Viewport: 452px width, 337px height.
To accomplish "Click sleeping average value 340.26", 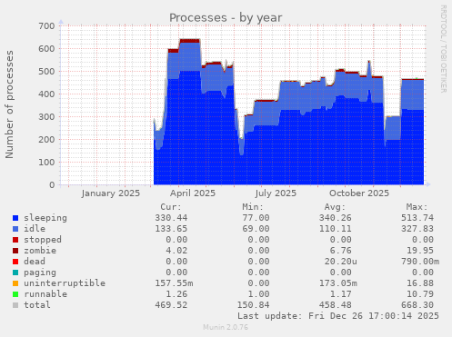I will coord(336,218).
